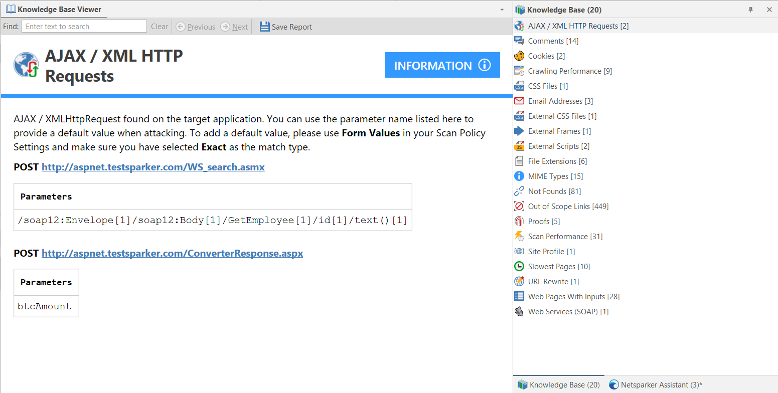Click the Out of Scope Links icon

click(x=519, y=206)
